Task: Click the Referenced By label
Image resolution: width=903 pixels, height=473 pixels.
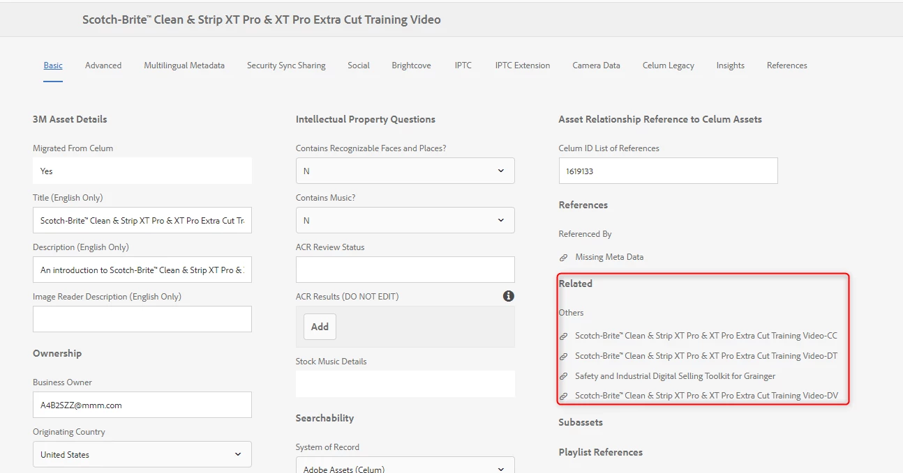Action: [585, 234]
